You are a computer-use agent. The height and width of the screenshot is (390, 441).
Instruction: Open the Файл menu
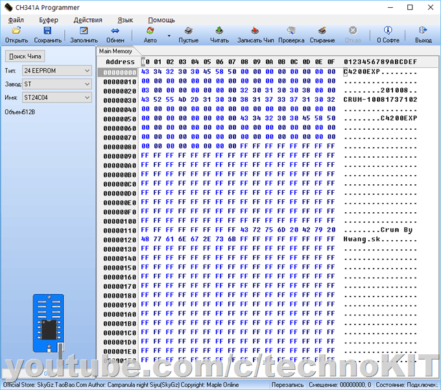click(x=16, y=20)
